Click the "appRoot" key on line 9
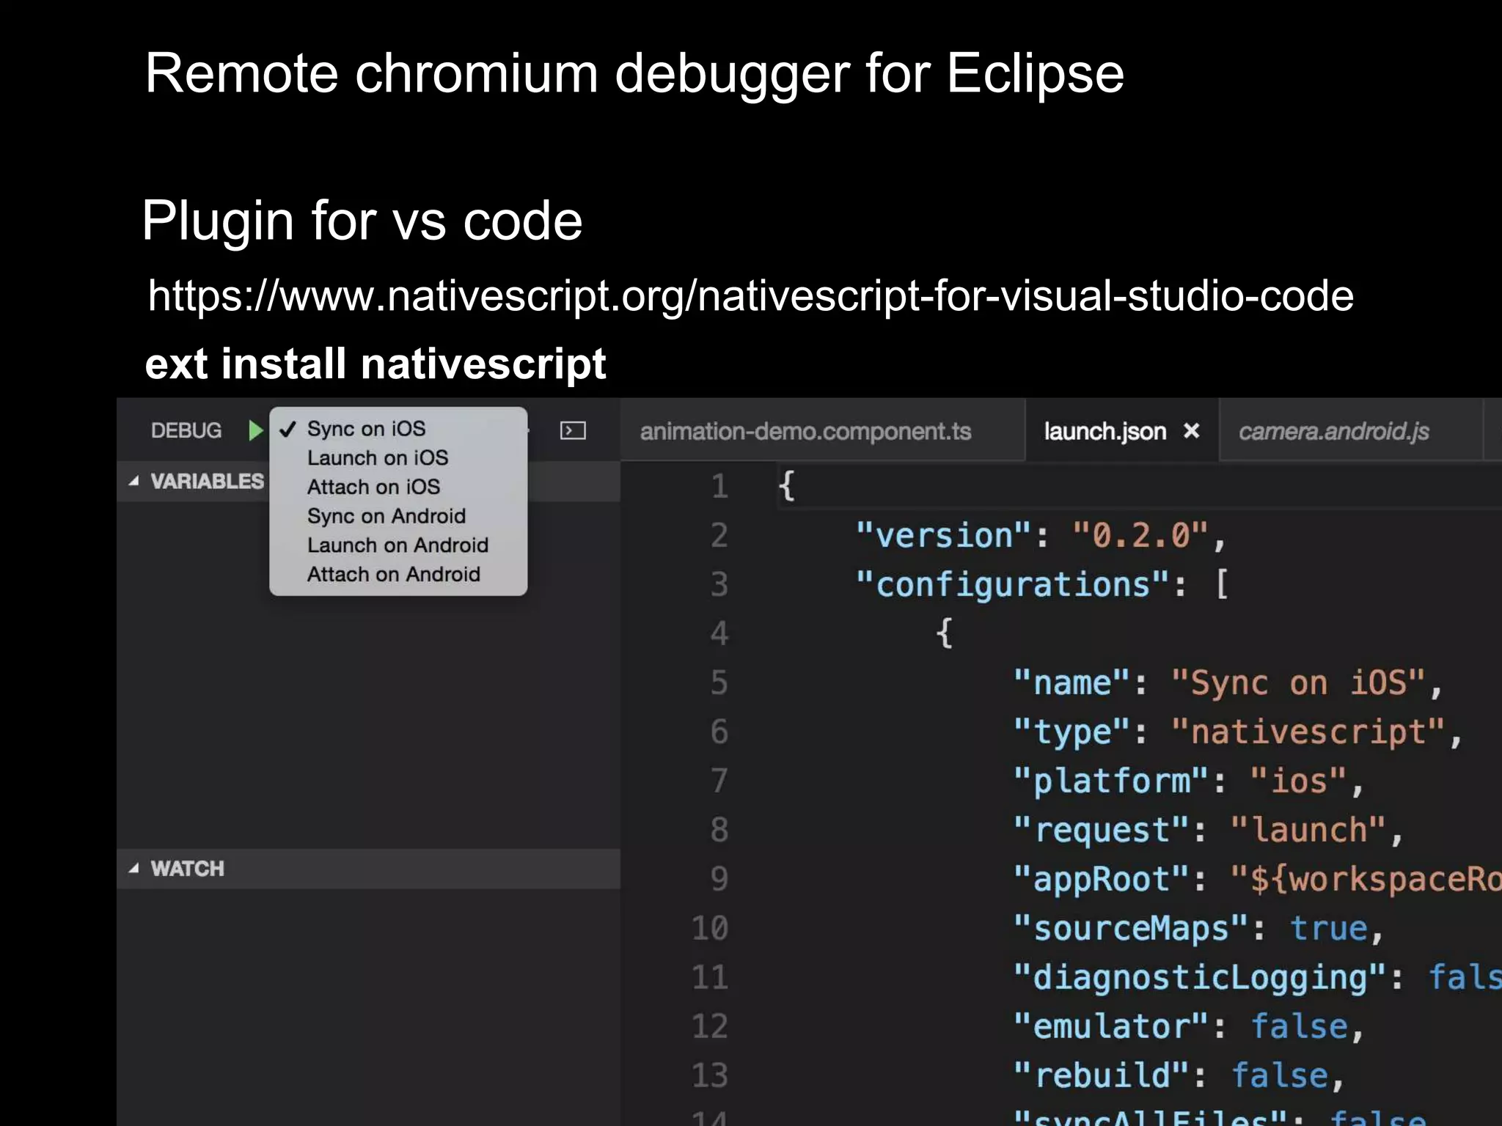 coord(1101,880)
